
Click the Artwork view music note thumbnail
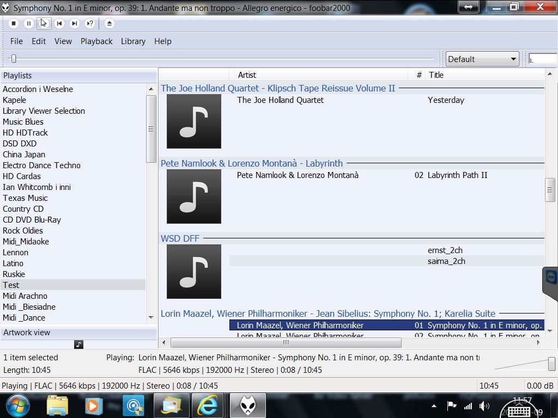coord(78,345)
